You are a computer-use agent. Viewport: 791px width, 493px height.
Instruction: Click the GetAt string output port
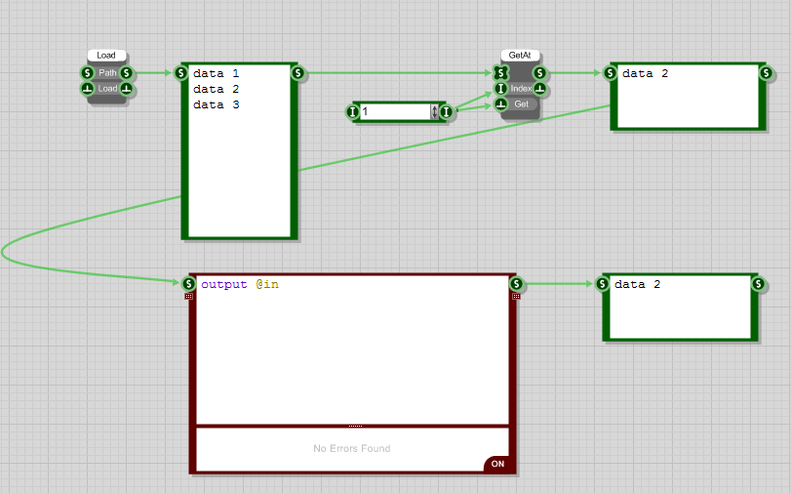click(539, 73)
